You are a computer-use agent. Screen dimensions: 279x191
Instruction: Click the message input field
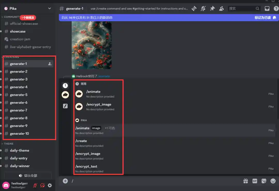[x=155, y=181]
